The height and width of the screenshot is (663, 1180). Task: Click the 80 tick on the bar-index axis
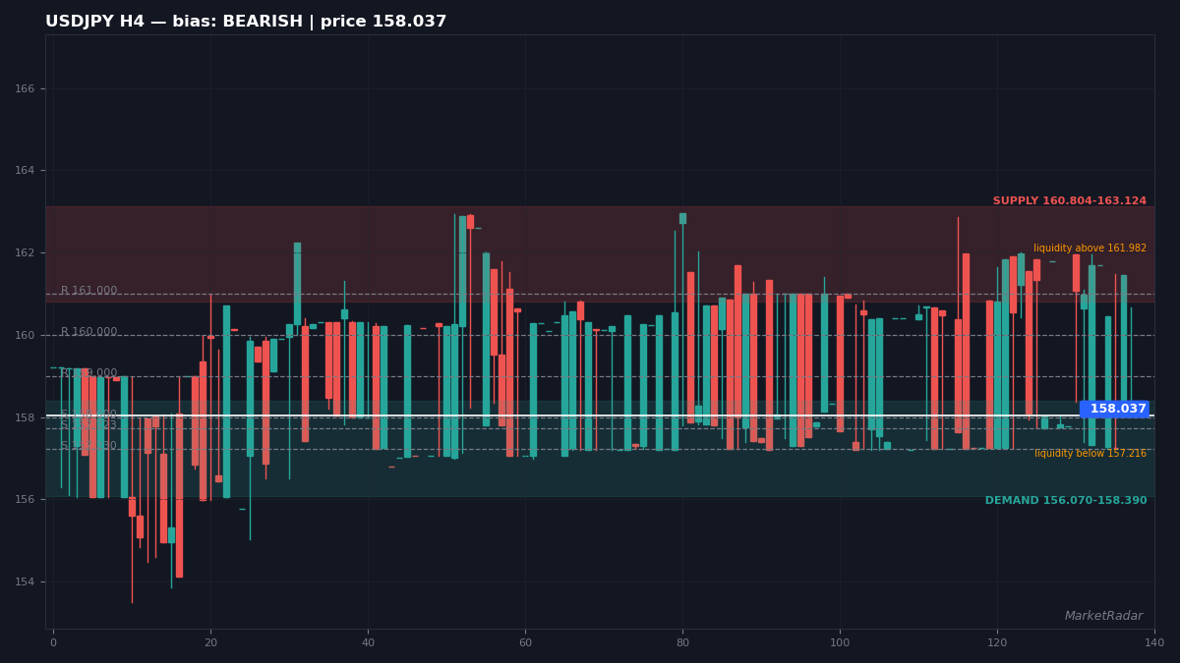coord(682,642)
